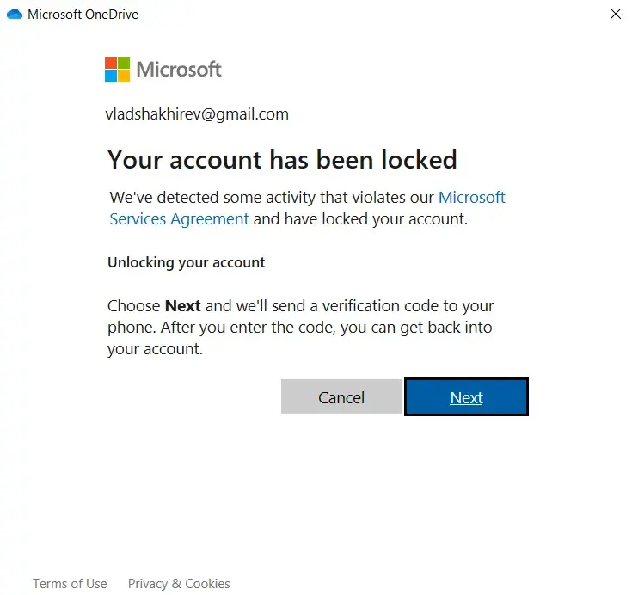The height and width of the screenshot is (595, 632).
Task: Click the "Microsoft OneDrive" window title text
Action: coord(83,15)
